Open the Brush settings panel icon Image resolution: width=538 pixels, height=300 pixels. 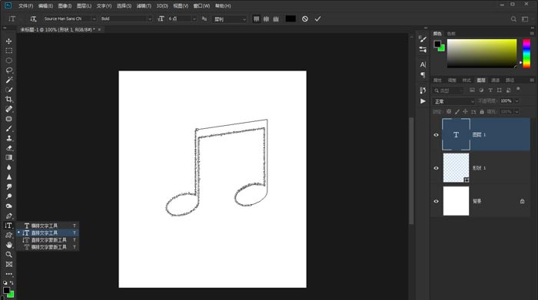[423, 39]
